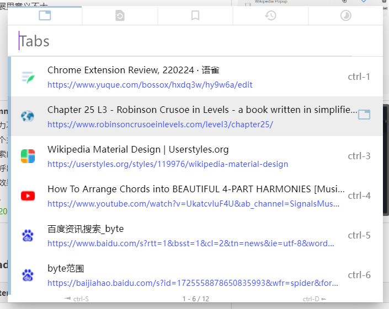Click the youtube.com watch URL
This screenshot has height=309, width=389.
(x=193, y=204)
